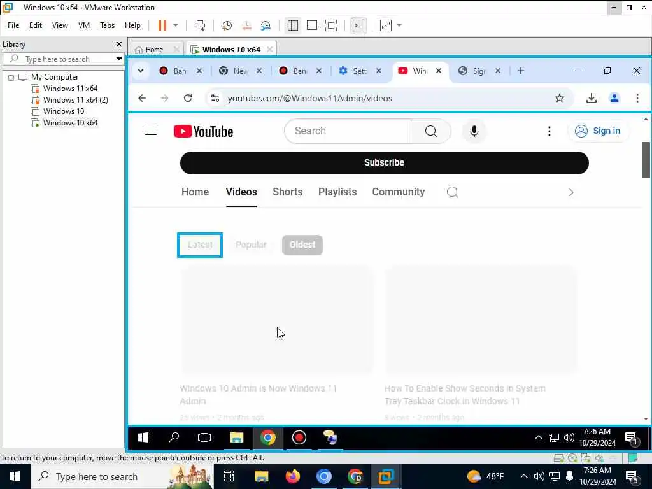The width and height of the screenshot is (652, 489).
Task: Open the VM menu in VMware
Action: 84,25
